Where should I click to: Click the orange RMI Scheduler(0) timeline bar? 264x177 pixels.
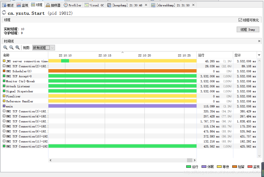click(122, 71)
